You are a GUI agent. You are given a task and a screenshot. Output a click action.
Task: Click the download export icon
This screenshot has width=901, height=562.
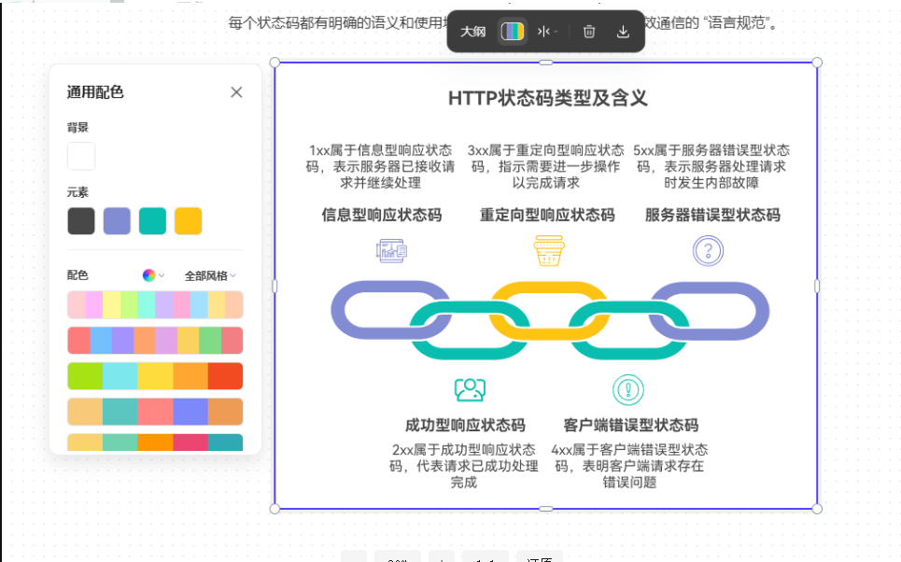pyautogui.click(x=623, y=32)
